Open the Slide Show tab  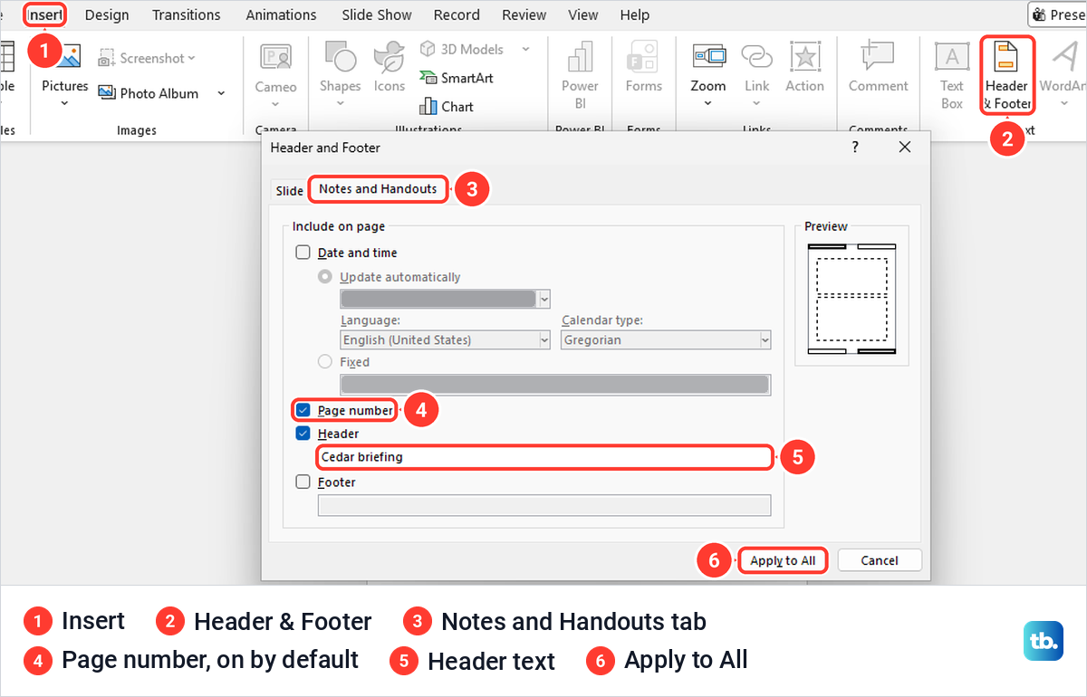(377, 14)
